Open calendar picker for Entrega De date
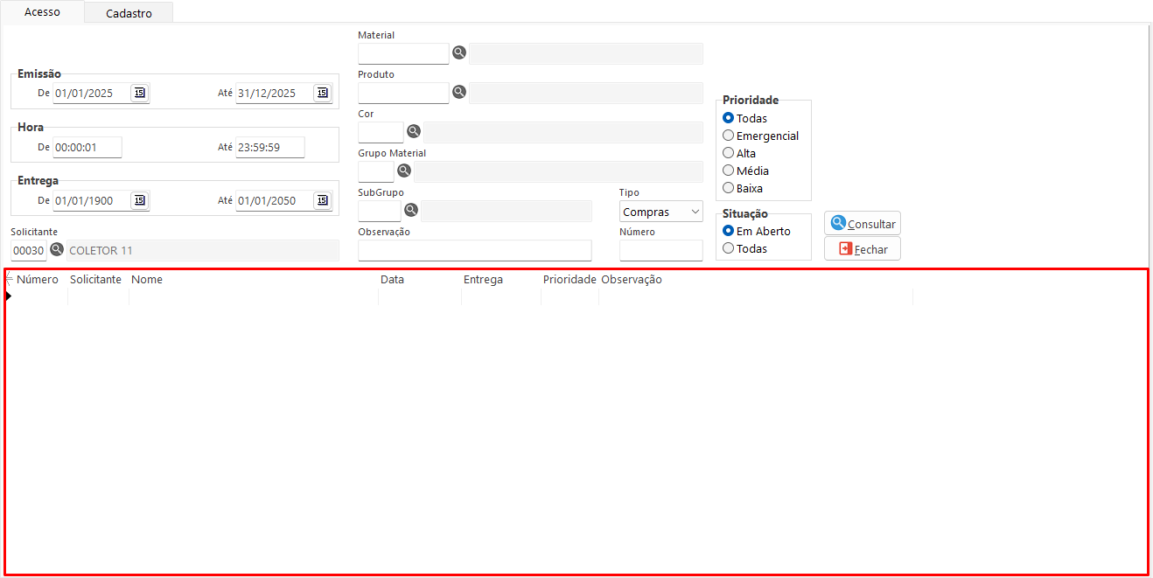 (x=140, y=200)
